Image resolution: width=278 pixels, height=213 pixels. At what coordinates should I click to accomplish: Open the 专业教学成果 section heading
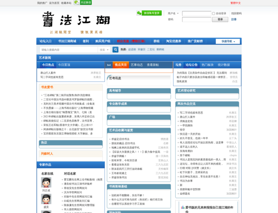click(118, 104)
